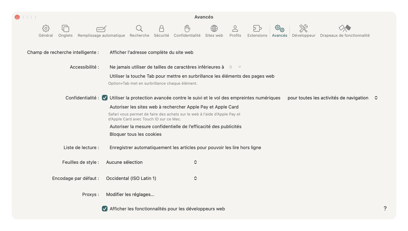Open the Général settings pane
This screenshot has width=408, height=231.
pyautogui.click(x=46, y=31)
